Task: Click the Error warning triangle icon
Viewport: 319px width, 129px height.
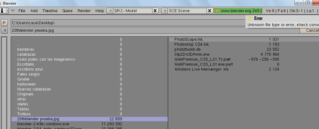Action: coord(250,18)
